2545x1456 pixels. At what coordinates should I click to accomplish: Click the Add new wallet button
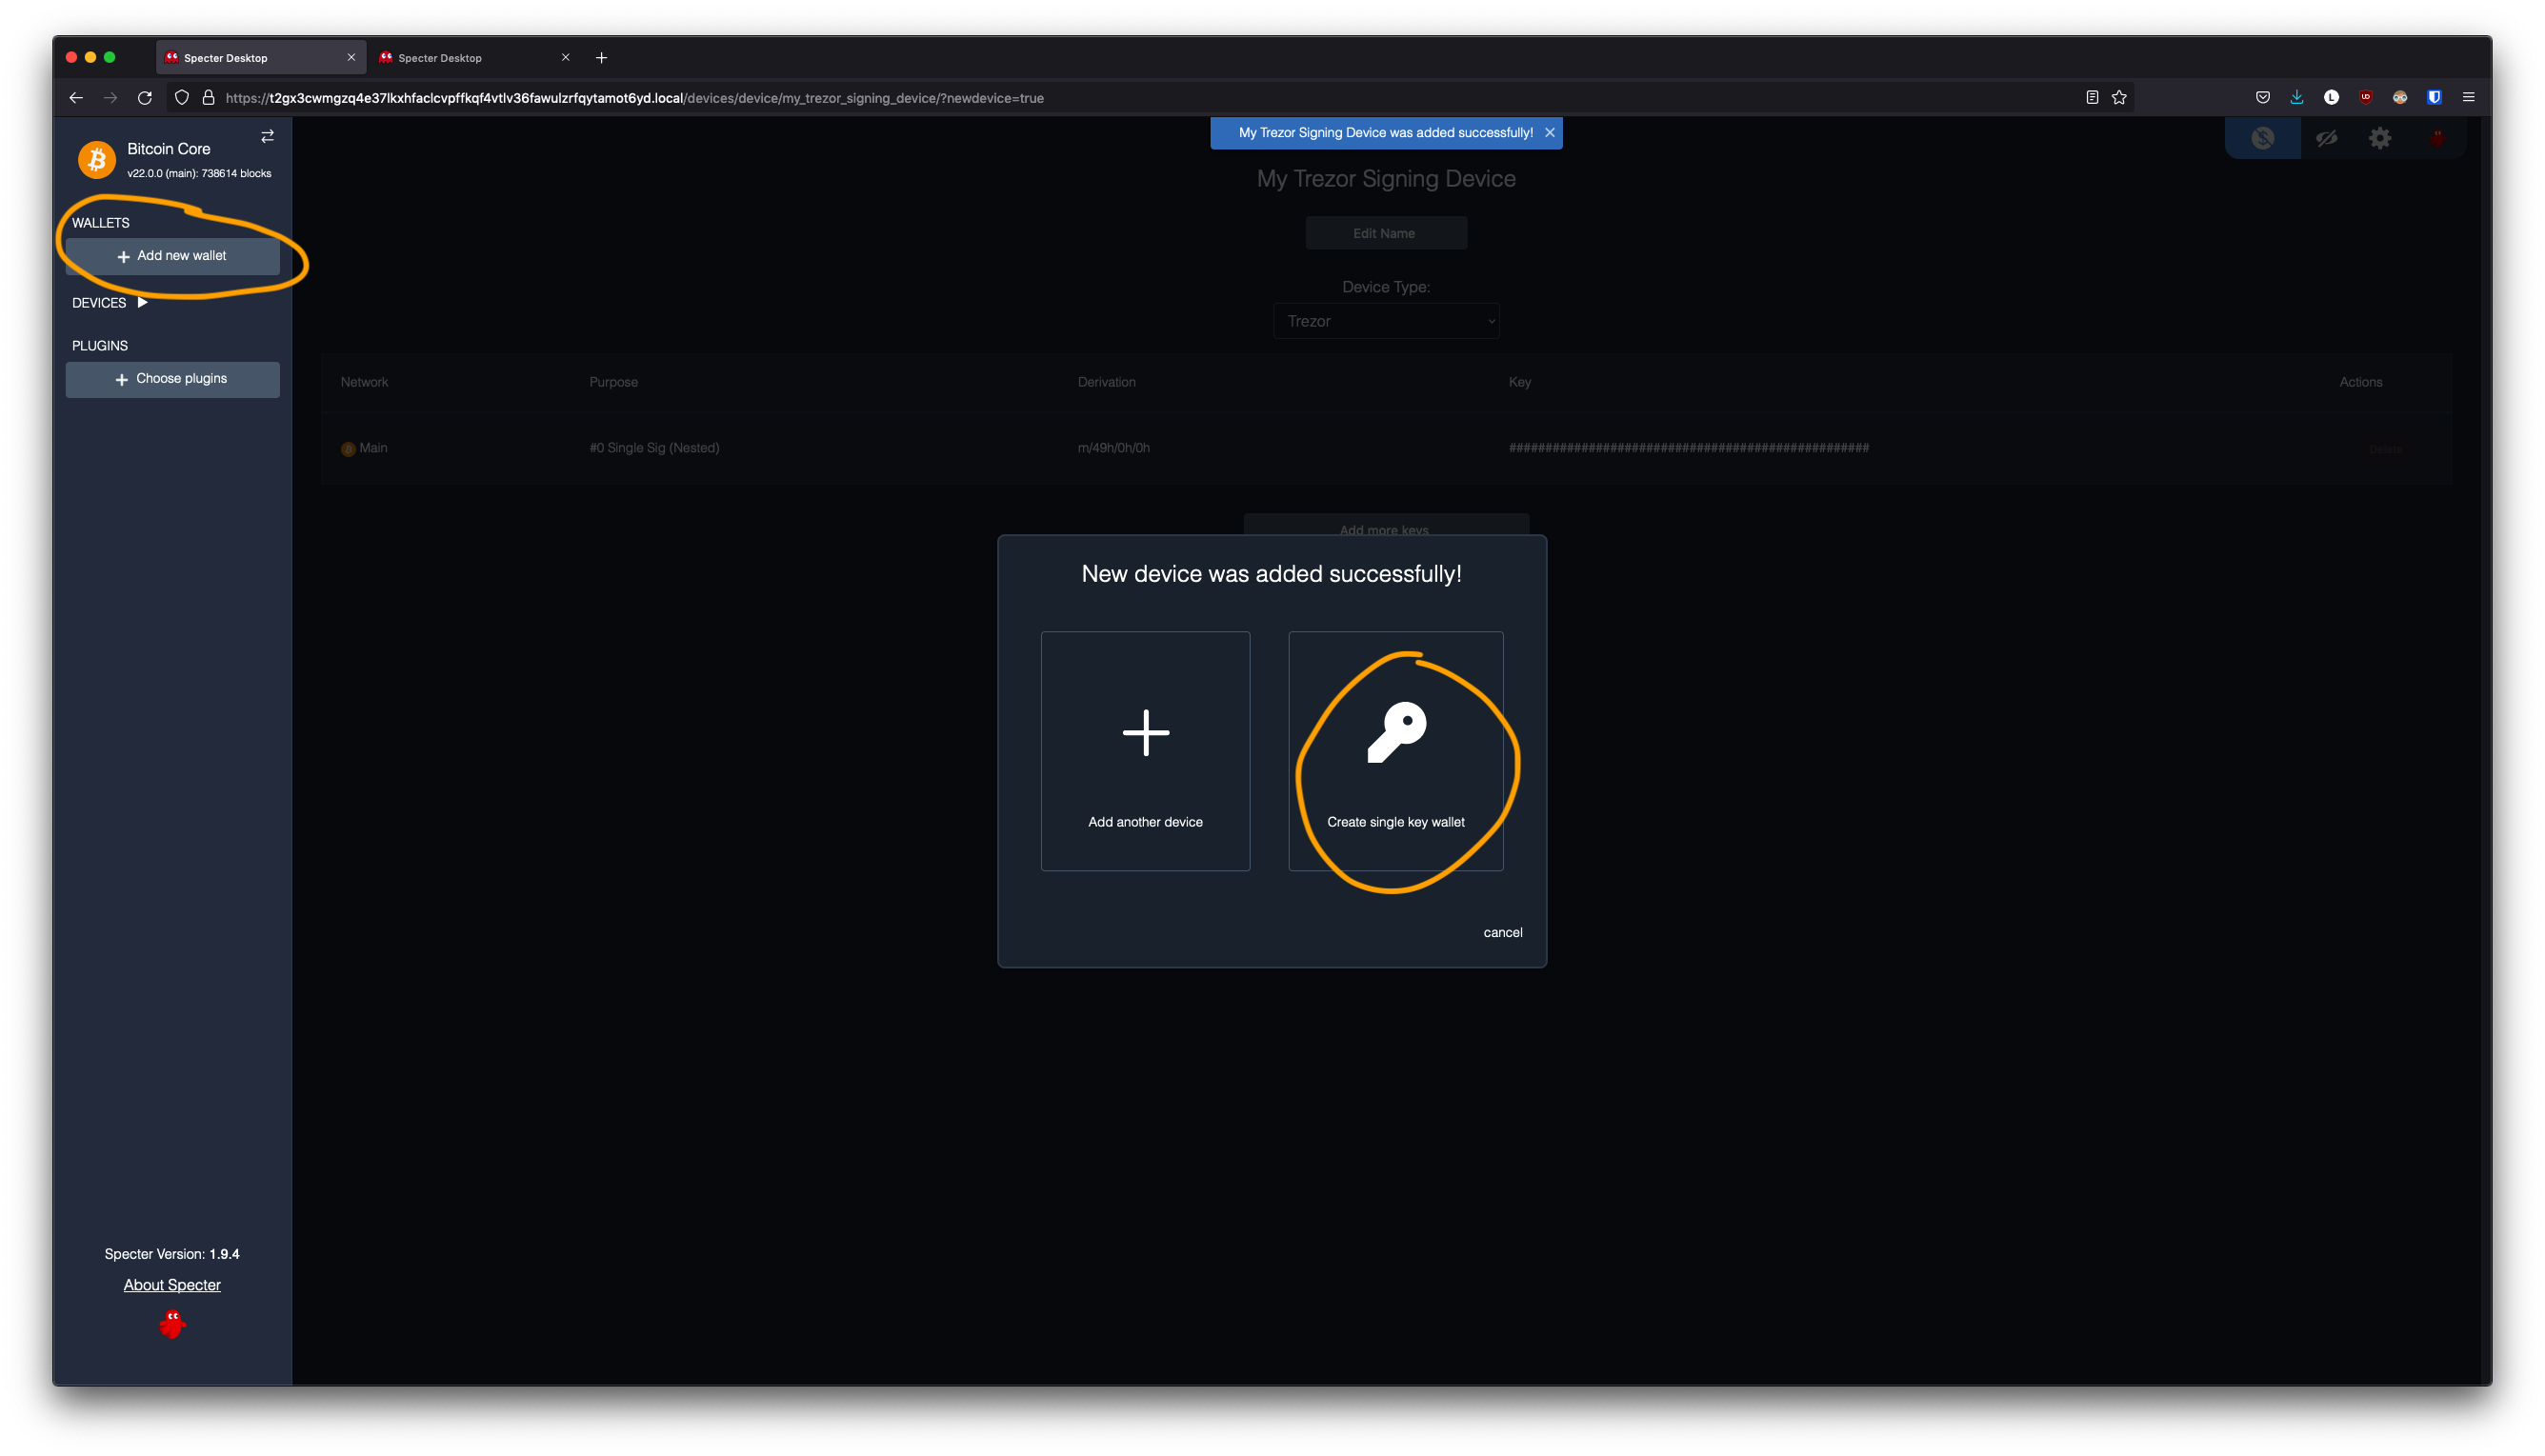[172, 256]
